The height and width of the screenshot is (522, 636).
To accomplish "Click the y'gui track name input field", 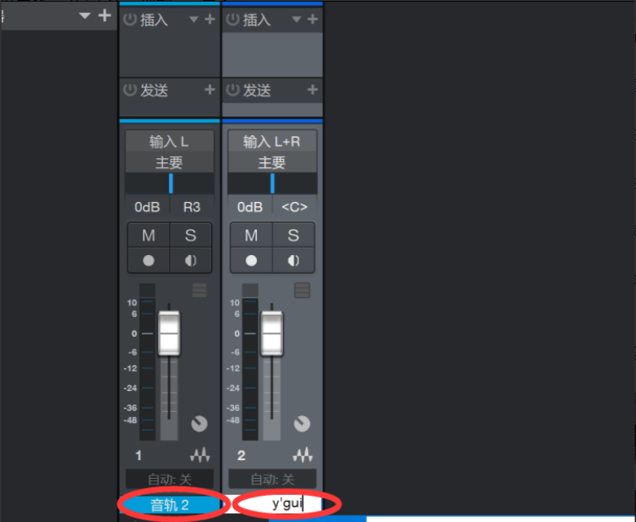I will pyautogui.click(x=272, y=504).
